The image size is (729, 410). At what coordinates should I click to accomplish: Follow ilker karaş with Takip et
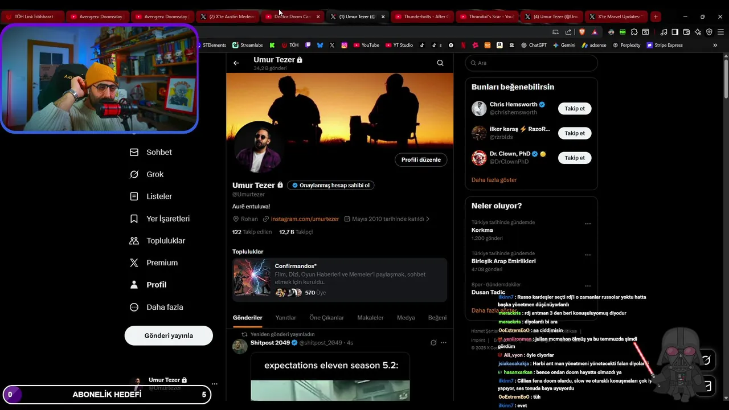click(x=575, y=133)
